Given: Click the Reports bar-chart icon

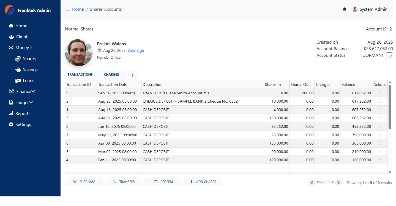Looking at the screenshot, I should coord(11,113).
